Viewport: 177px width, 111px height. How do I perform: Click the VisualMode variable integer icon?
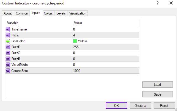click(x=8, y=65)
